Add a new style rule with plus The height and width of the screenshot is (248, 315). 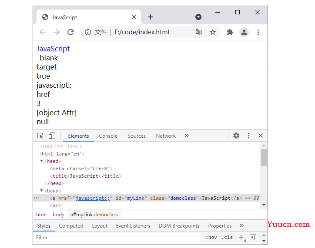[x=241, y=237]
